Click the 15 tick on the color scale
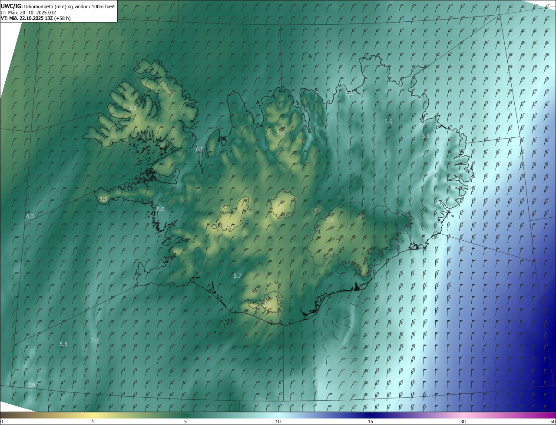This screenshot has width=556, height=425. tap(371, 422)
